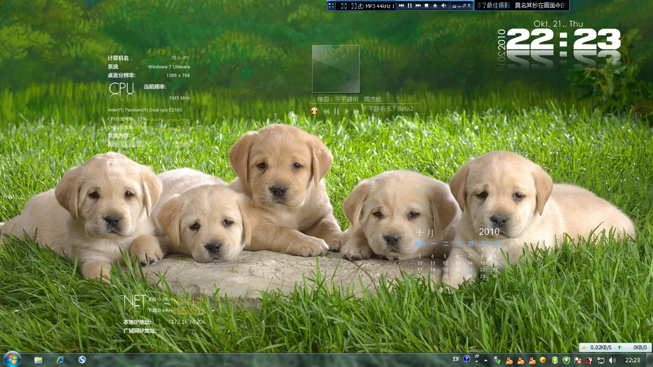Image resolution: width=653 pixels, height=367 pixels.
Task: Skip to previous track in mini player bar
Action: (401, 6)
